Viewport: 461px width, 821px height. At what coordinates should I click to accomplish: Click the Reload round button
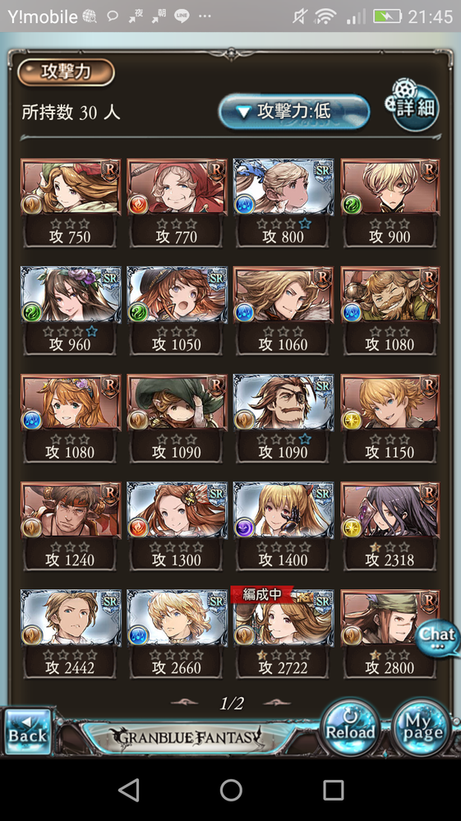pyautogui.click(x=350, y=728)
